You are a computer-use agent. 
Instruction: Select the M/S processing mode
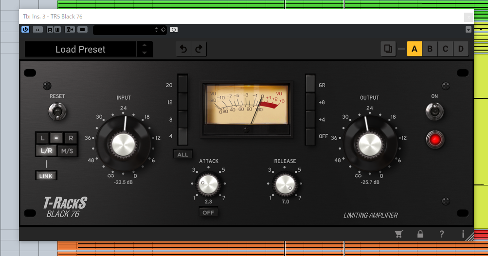pyautogui.click(x=67, y=151)
